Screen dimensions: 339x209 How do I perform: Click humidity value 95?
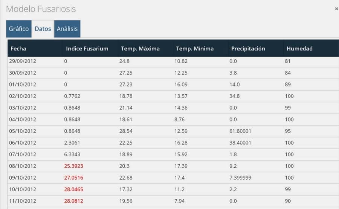(x=288, y=131)
